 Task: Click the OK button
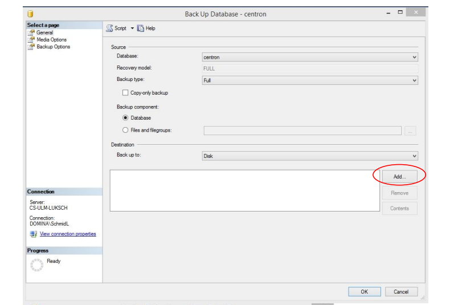coord(364,292)
